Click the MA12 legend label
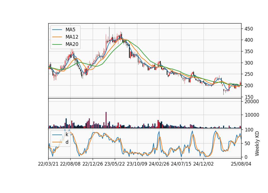The image size is (268, 193). click(x=72, y=37)
